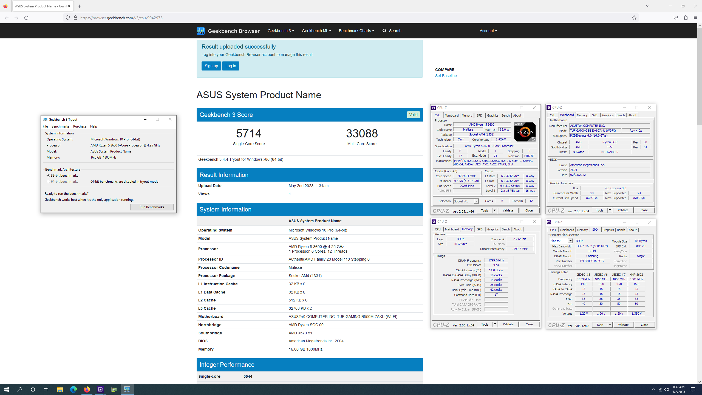Open a new browser tab
This screenshot has width=702, height=395.
click(80, 6)
